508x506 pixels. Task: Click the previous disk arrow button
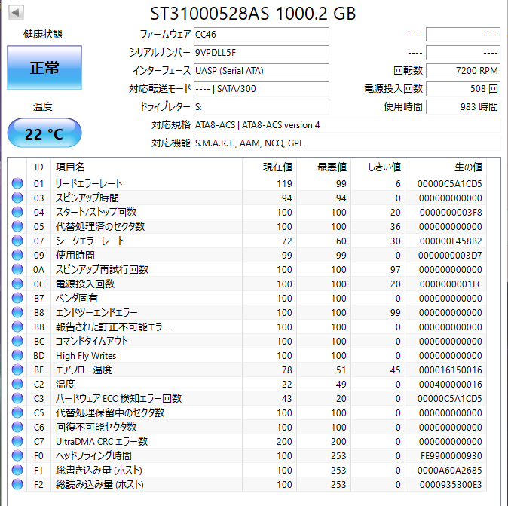[x=17, y=13]
